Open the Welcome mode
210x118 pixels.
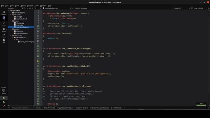(x=4, y=12)
